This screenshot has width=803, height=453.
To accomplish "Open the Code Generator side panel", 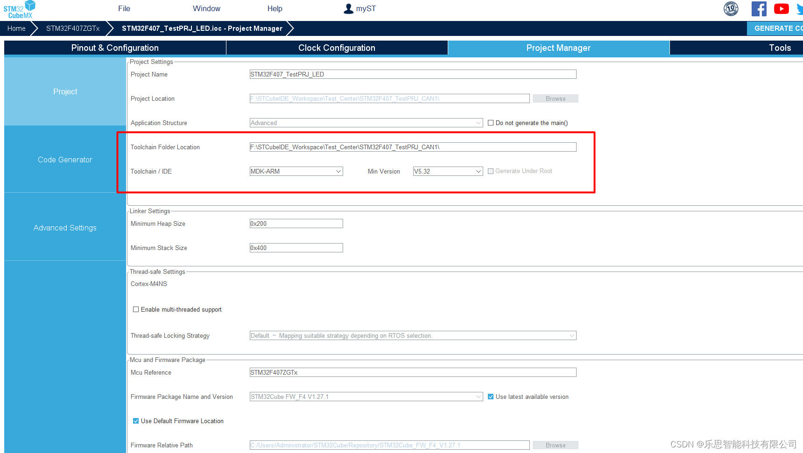I will click(65, 160).
